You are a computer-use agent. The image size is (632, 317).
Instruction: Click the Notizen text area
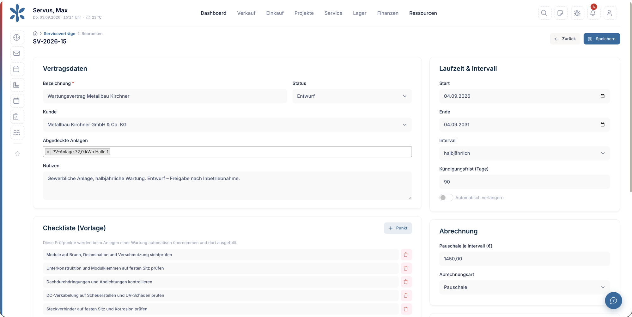(x=227, y=186)
